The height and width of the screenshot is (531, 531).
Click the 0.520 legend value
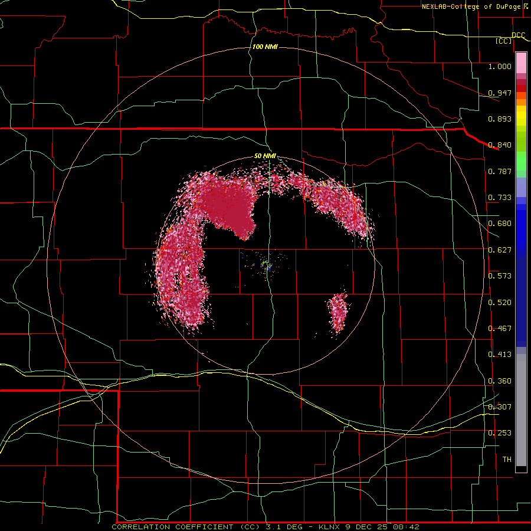click(500, 303)
